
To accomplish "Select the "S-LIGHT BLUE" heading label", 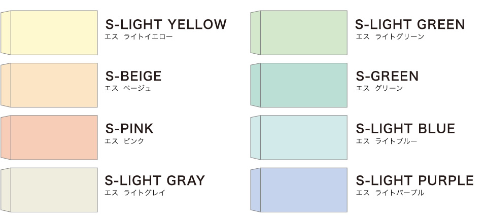I will tap(405, 129).
